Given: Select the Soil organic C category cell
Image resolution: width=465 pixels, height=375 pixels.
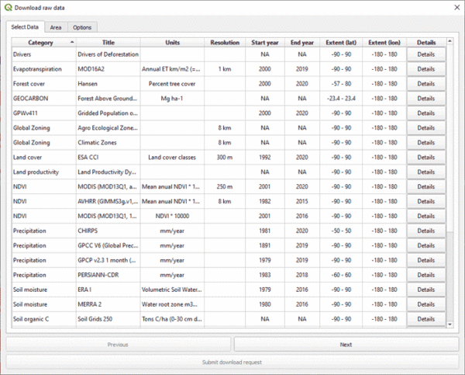Looking at the screenshot, I should click(x=43, y=319).
